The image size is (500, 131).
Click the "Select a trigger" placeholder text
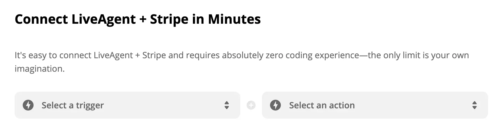[73, 105]
